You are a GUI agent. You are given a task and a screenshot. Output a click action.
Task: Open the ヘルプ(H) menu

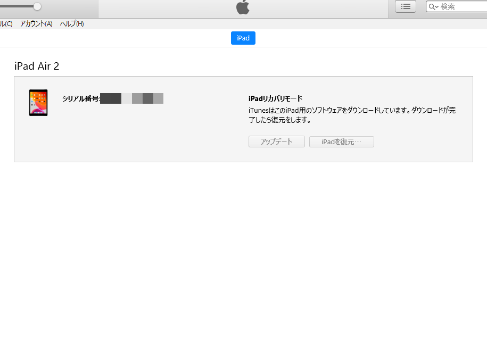72,24
